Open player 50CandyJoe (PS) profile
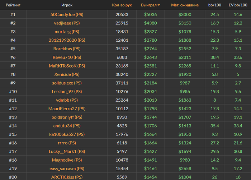The height and width of the screenshot is (180, 251). coord(67,14)
